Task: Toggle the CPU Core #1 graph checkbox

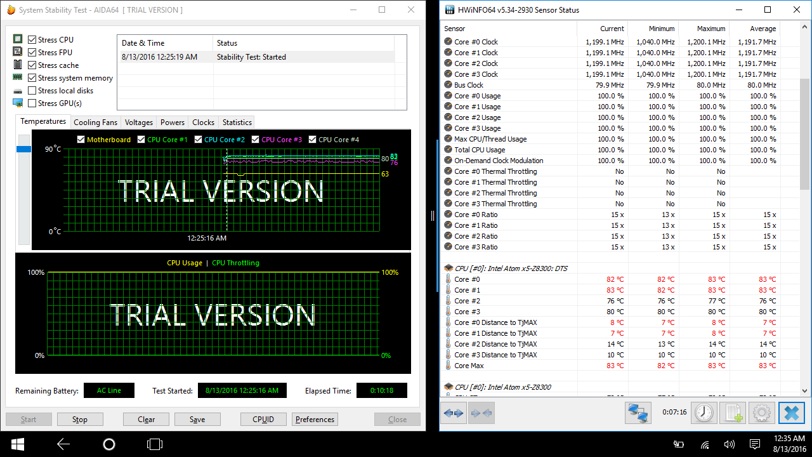Action: pos(141,140)
